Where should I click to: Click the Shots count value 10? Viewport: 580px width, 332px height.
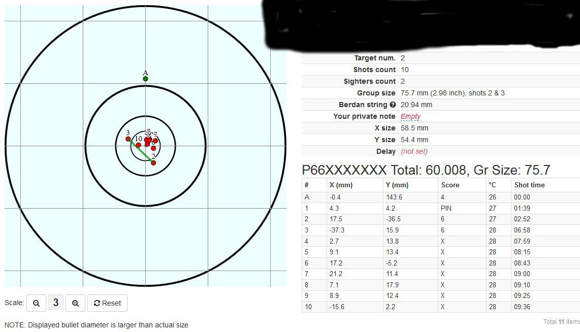405,70
